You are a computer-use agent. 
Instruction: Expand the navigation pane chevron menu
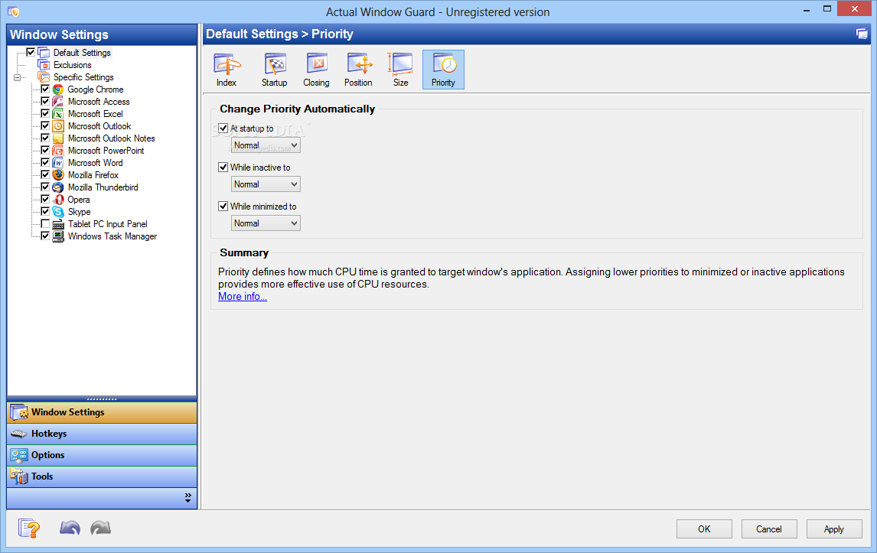pos(188,498)
